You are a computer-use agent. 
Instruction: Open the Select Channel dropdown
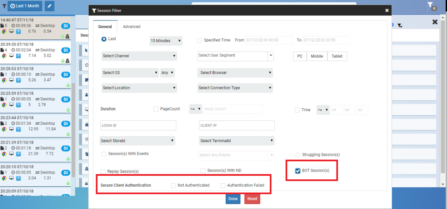click(139, 56)
